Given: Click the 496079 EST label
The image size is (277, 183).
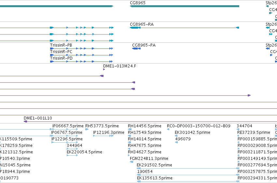Looking at the screenshot, I should tap(183, 139).
